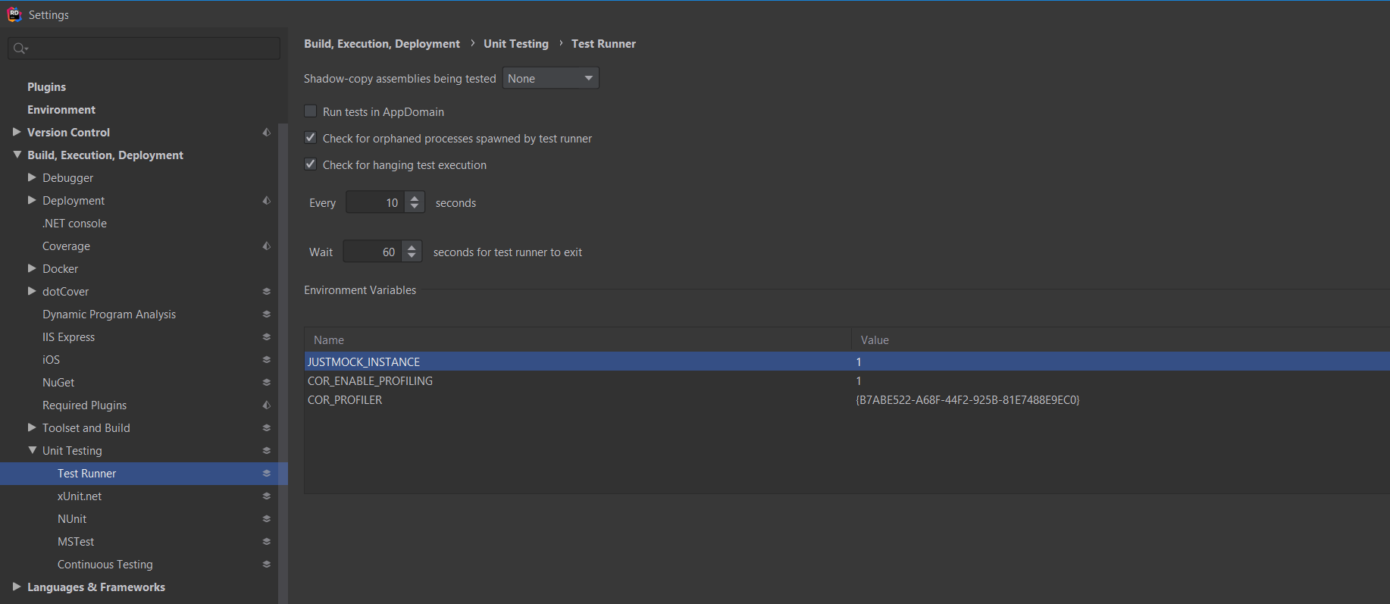Select the COR_PROFILER environment variable row
The height and width of the screenshot is (604, 1390).
click(x=345, y=400)
